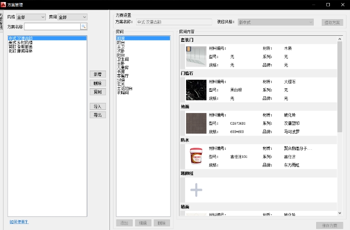Click the 地面 floor tile thumbnail
The image size is (350, 230).
[x=196, y=123]
